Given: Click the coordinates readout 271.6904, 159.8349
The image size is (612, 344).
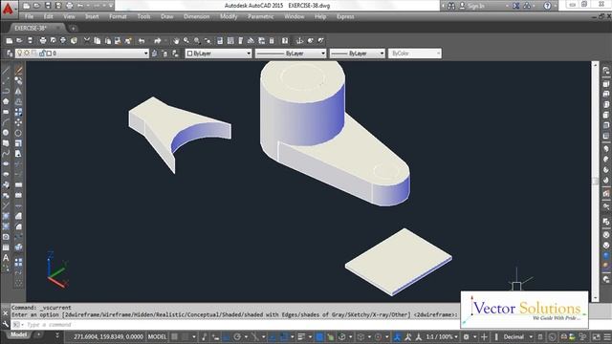Looking at the screenshot, I should 108,336.
